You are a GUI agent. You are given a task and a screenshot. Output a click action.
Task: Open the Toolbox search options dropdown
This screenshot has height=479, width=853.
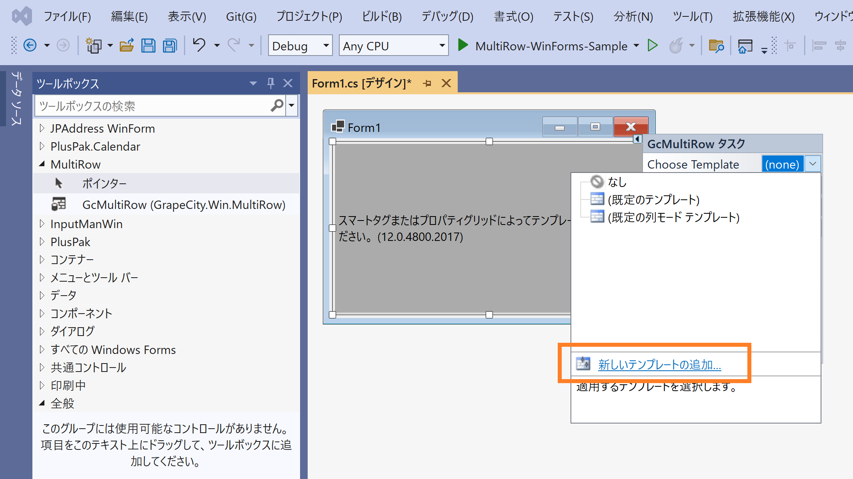coord(292,105)
